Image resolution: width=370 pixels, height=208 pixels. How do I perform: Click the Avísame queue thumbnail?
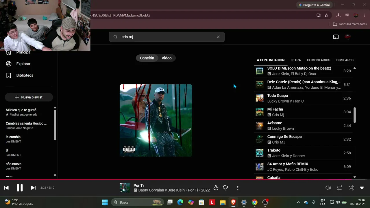pos(260,126)
